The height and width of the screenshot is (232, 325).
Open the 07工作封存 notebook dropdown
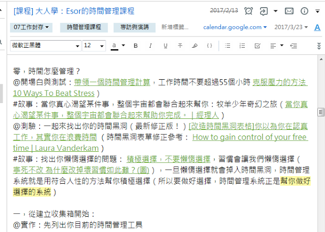[31, 27]
